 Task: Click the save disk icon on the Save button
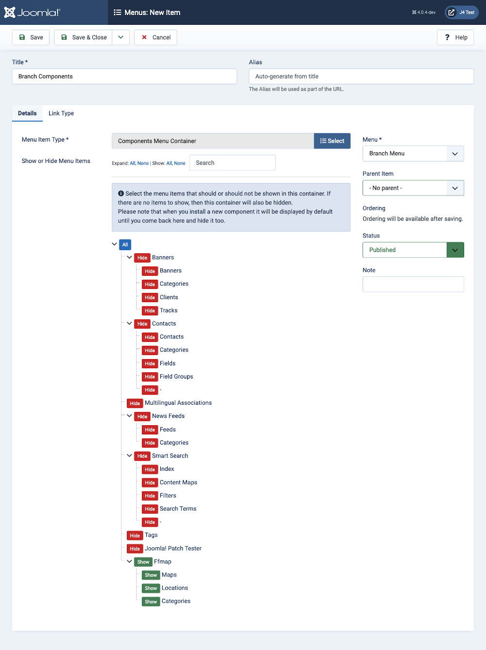point(22,37)
